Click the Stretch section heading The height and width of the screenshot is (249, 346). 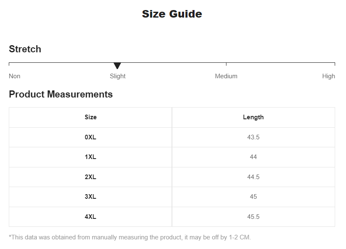(25, 49)
